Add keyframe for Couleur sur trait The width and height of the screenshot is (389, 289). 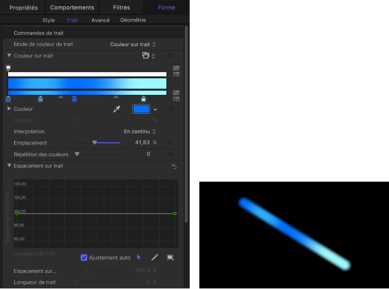point(171,56)
